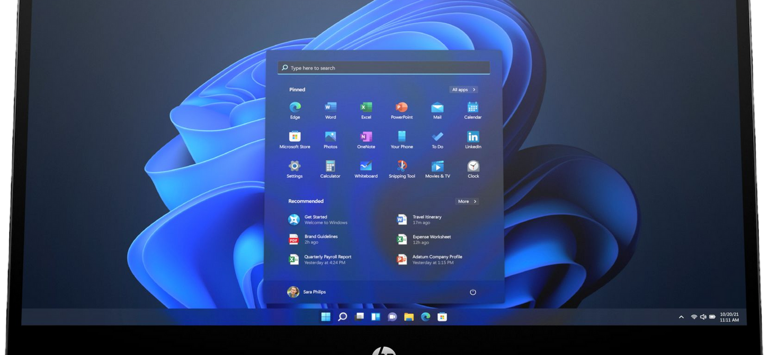Click the 'Type here to search' field

coord(383,68)
